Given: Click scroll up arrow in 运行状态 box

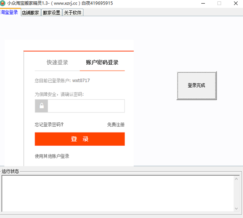Looking at the screenshot, I should coord(236,179).
